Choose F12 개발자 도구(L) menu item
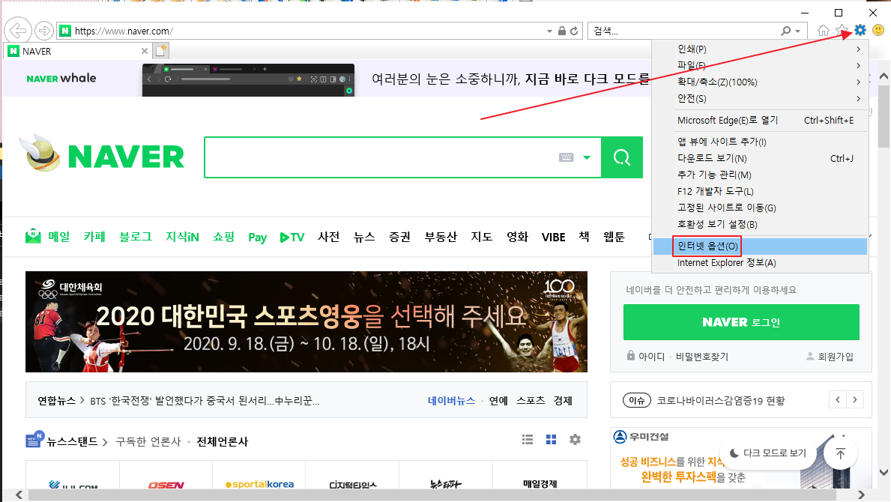Viewport: 891px width, 502px height. coord(761,191)
